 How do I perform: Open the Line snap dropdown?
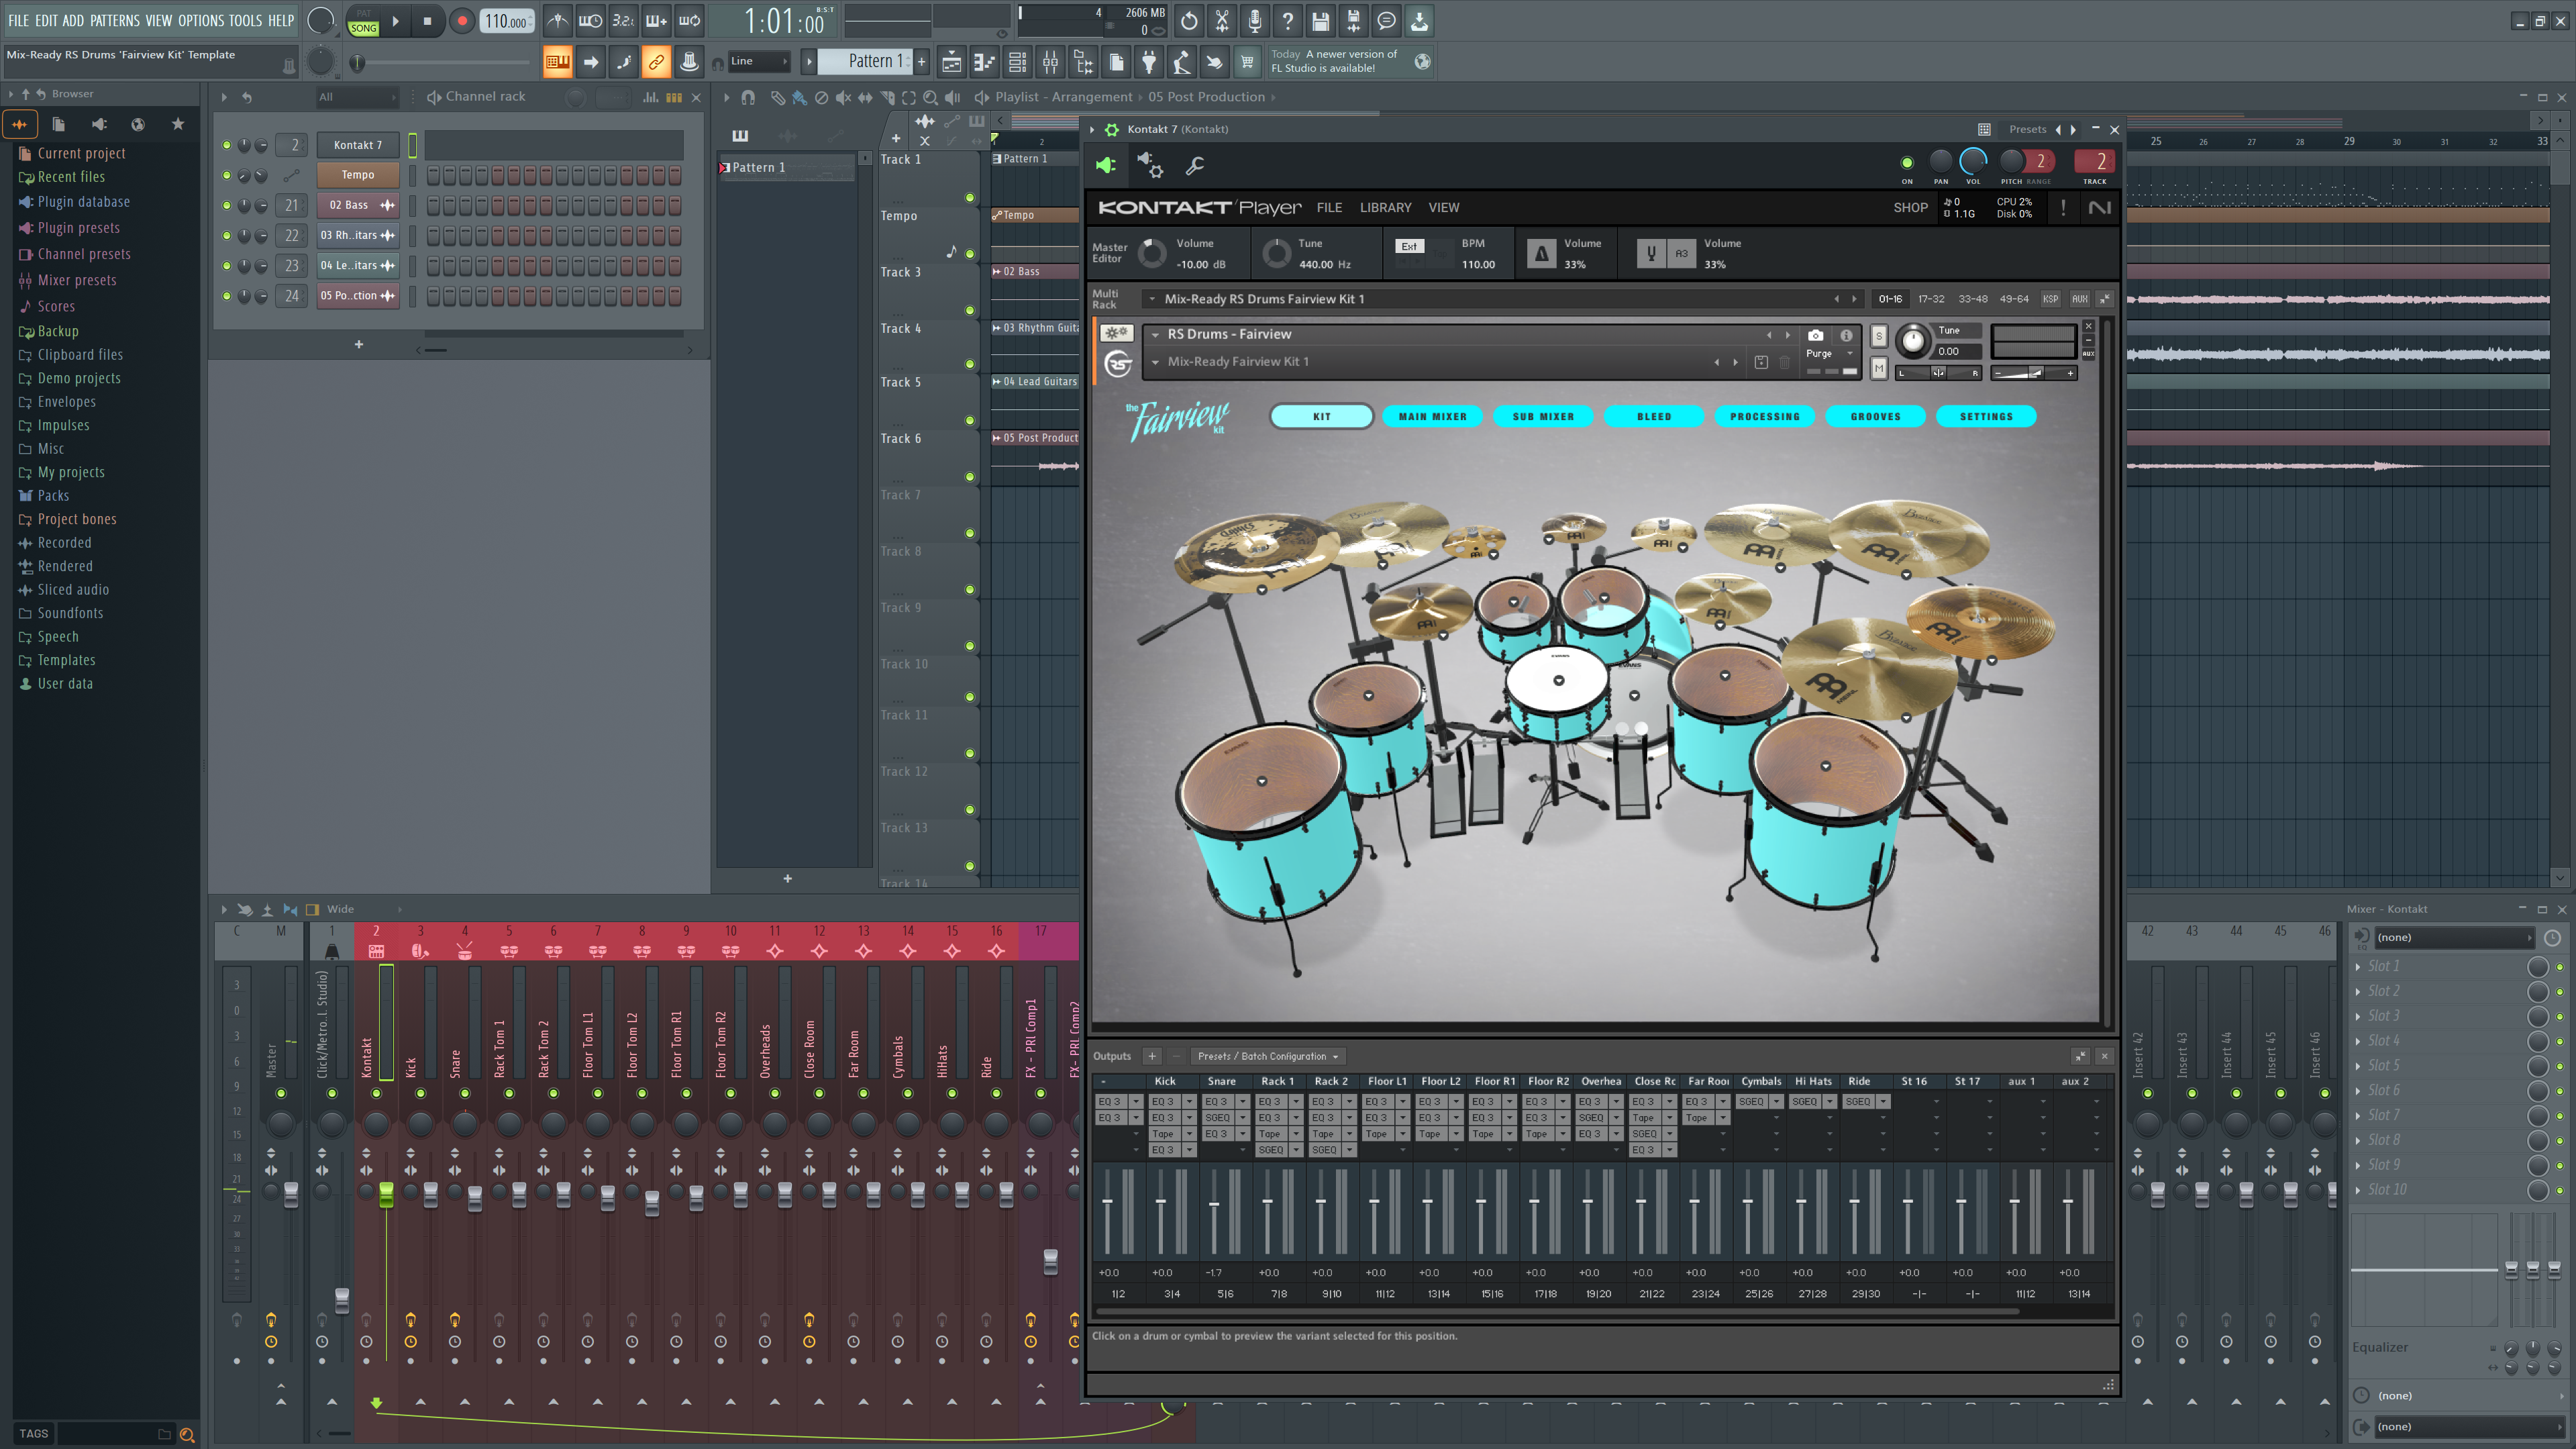[758, 62]
